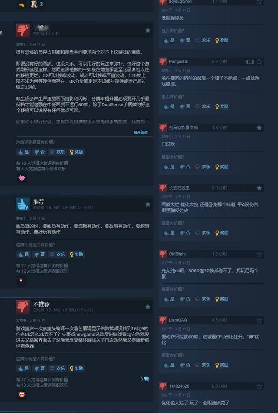278x413 pixels.
Task: Vote 是 on the first long review
Action: tap(23, 152)
